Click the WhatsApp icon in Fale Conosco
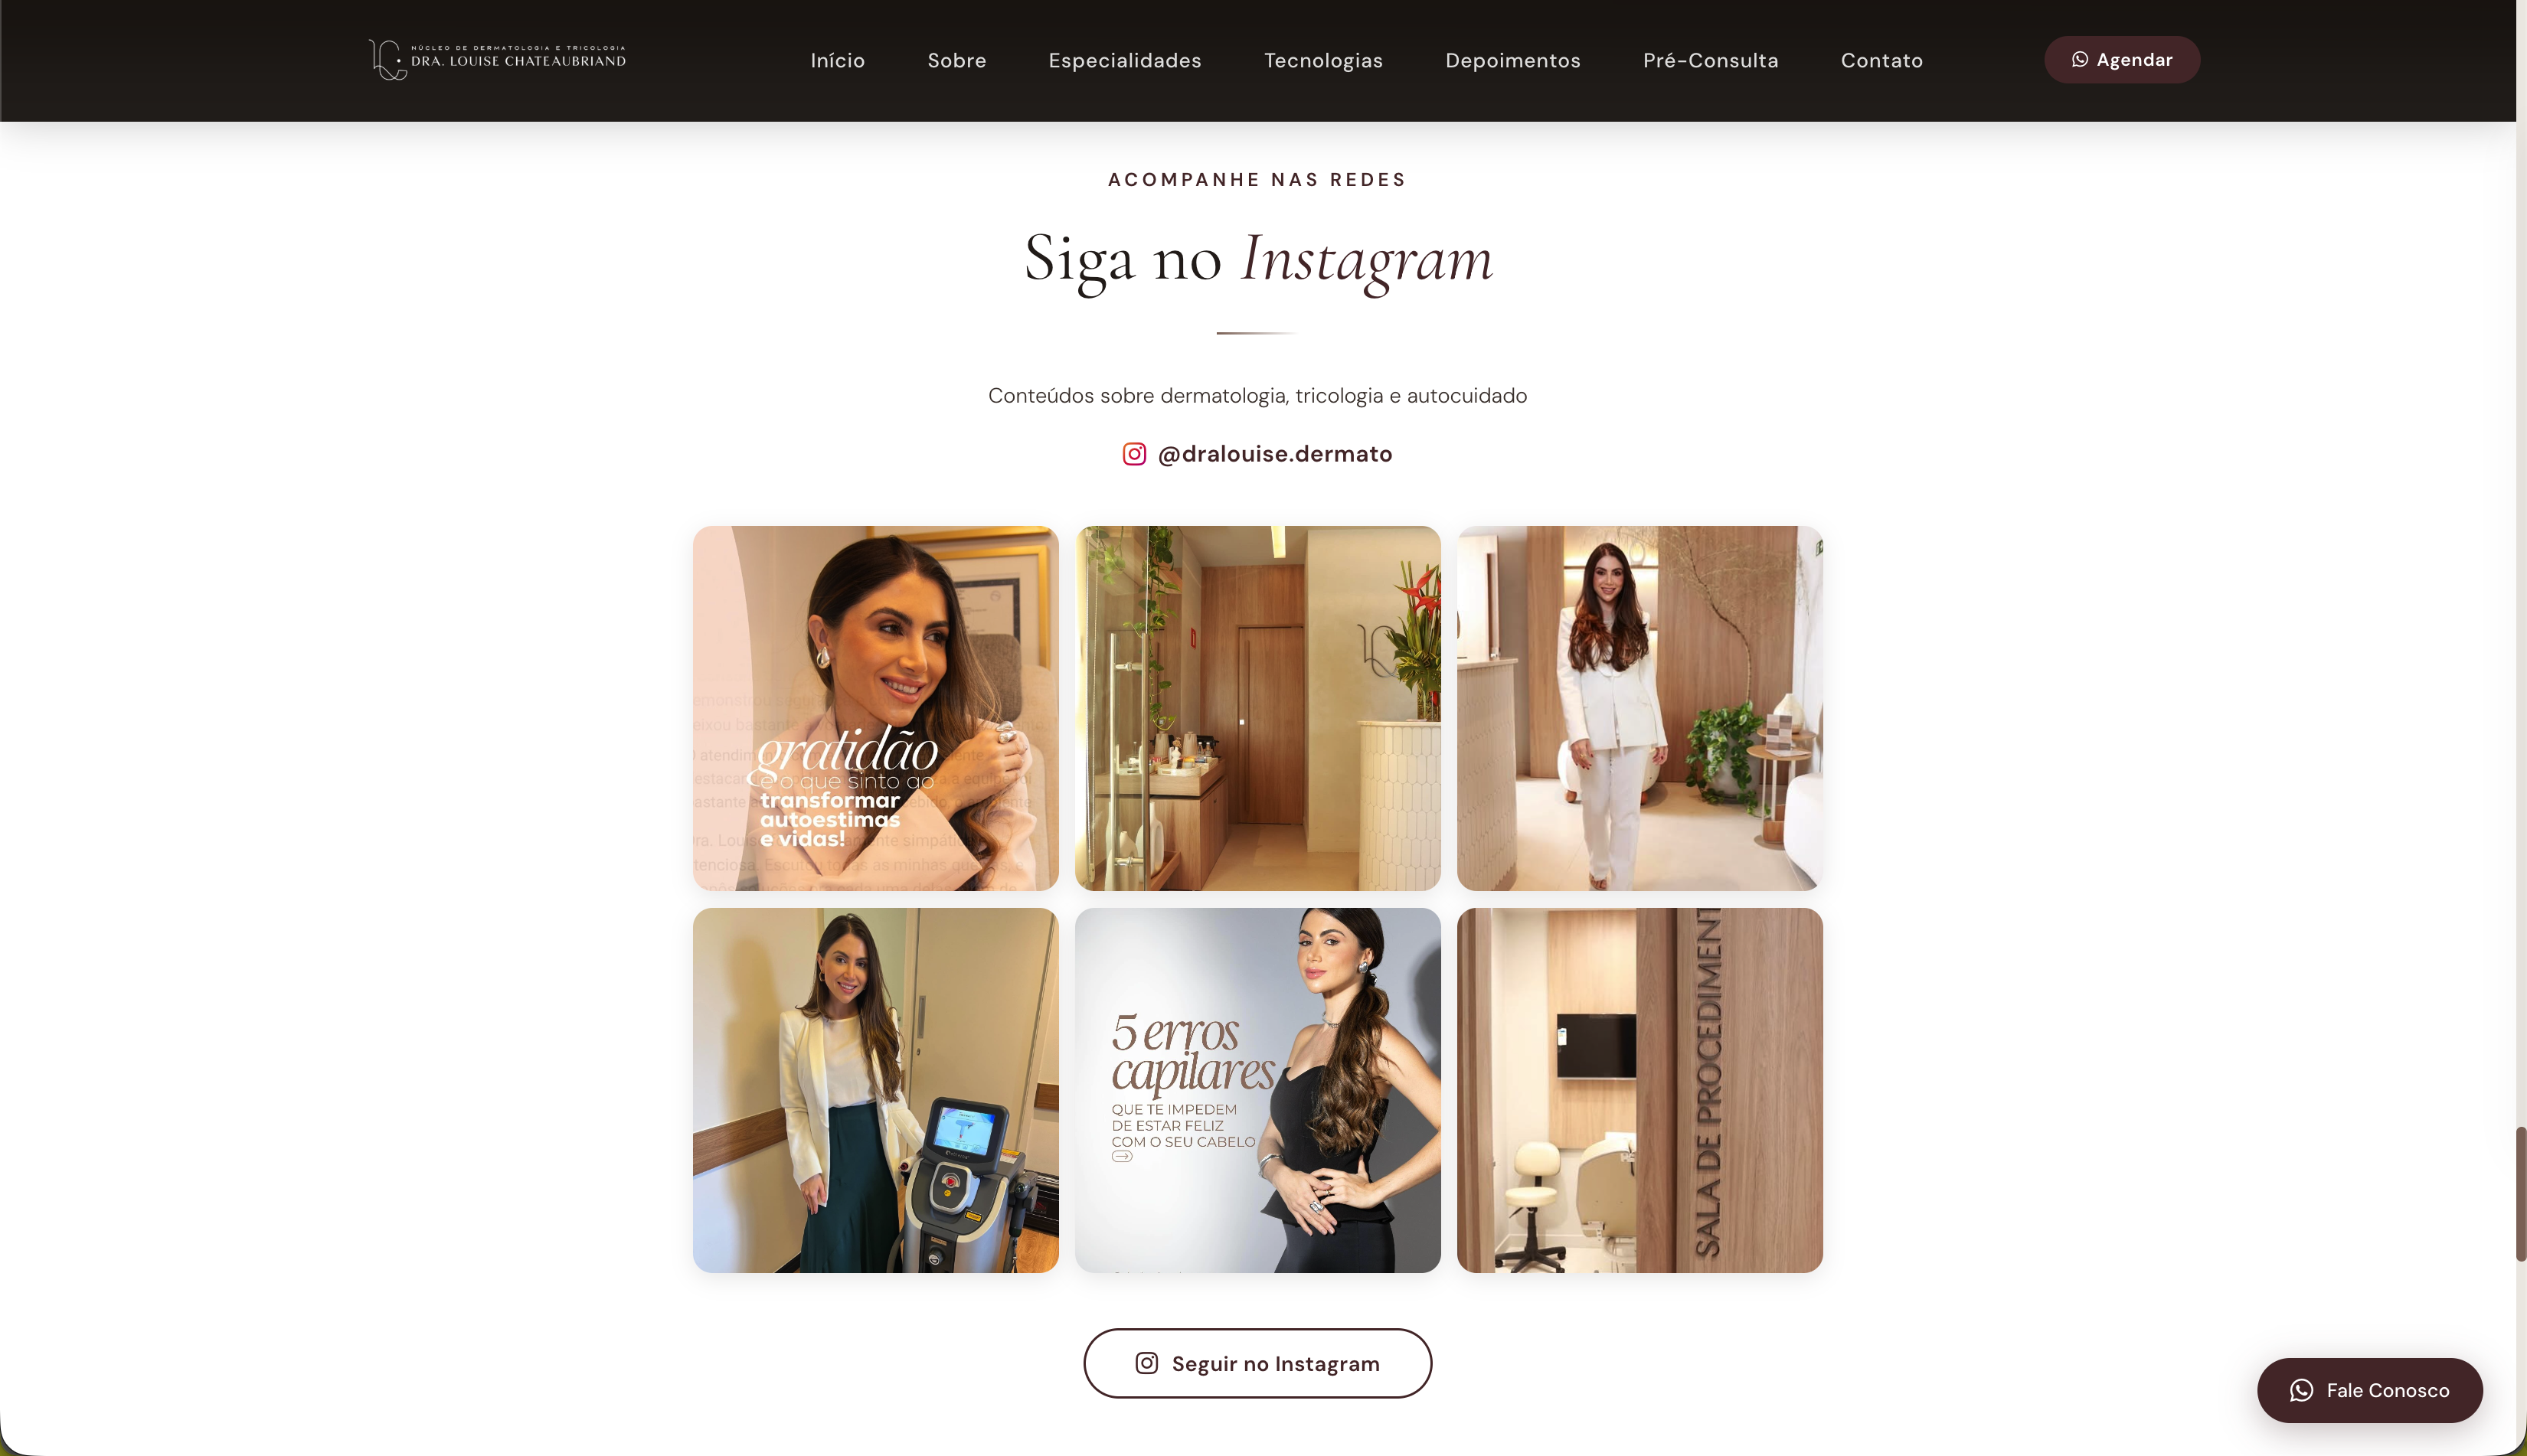Viewport: 2527px width, 1456px height. pyautogui.click(x=2302, y=1390)
